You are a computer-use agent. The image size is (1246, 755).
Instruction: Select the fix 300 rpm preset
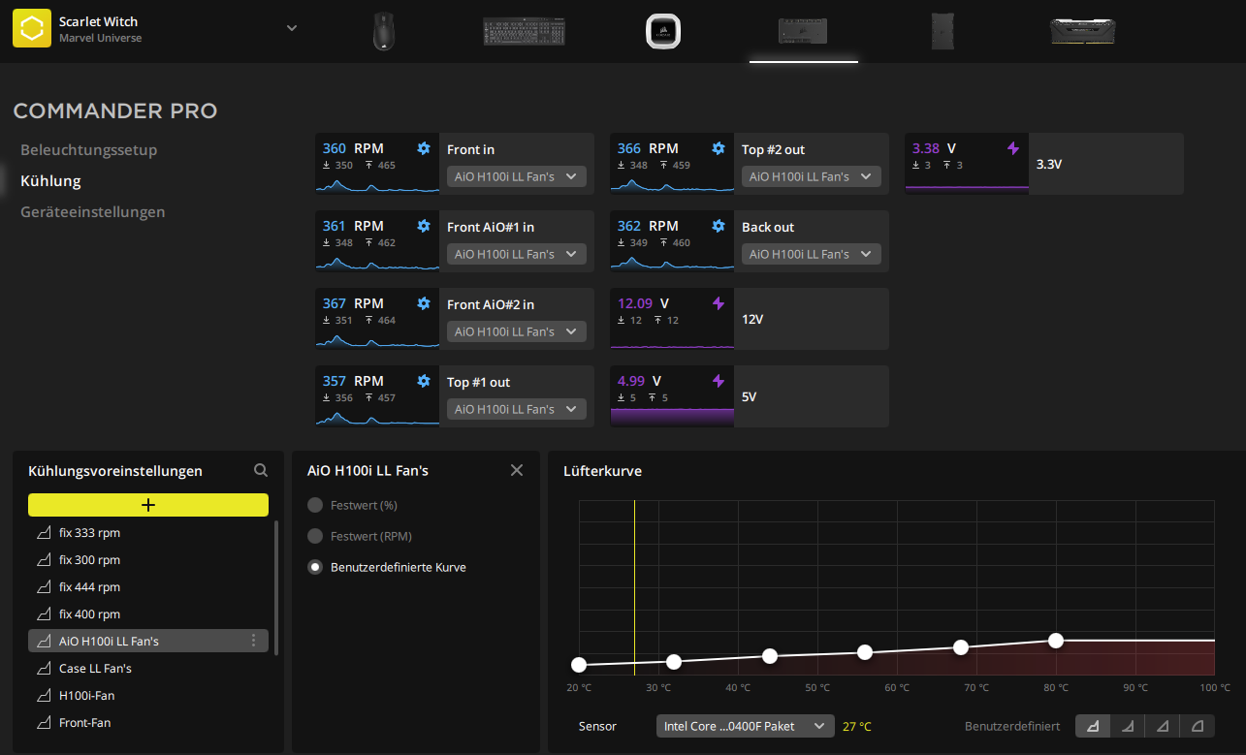(x=148, y=560)
